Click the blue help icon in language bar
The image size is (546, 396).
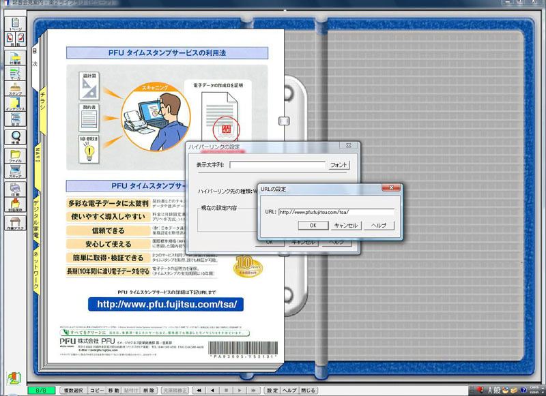(523, 390)
